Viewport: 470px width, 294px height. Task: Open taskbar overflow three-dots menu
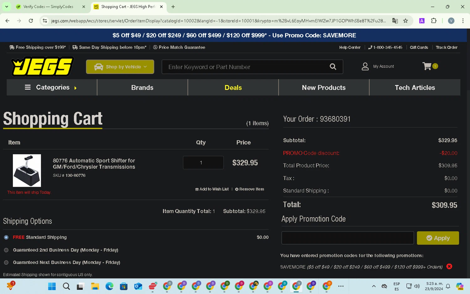341,286
